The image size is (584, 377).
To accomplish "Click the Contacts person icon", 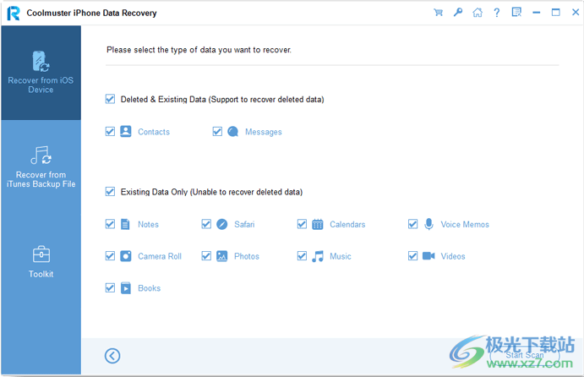I will tap(126, 132).
